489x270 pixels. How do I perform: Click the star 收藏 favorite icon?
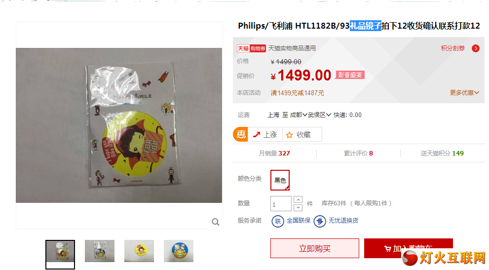pyautogui.click(x=290, y=135)
